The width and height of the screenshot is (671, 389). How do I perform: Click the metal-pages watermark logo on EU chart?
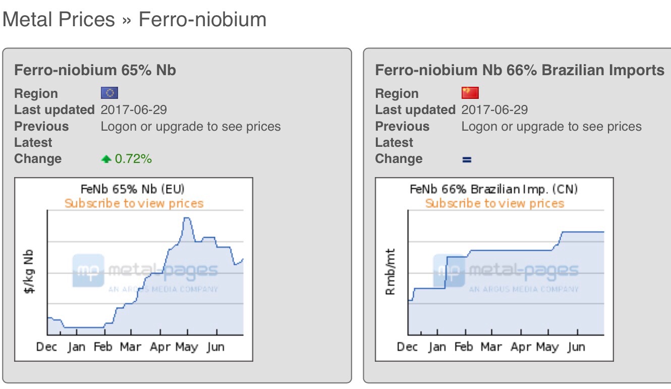(x=145, y=273)
